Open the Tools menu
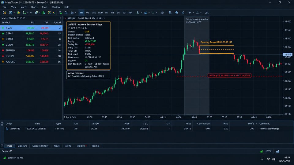 pyautogui.click(x=44, y=7)
